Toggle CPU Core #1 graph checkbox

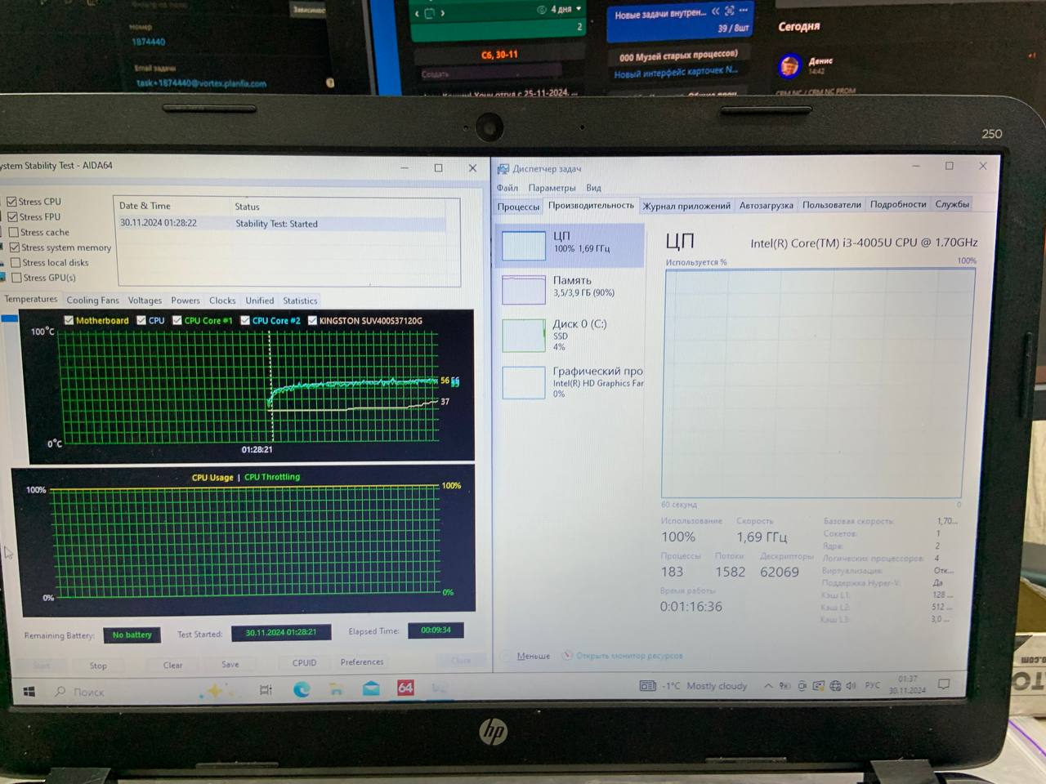coord(177,320)
